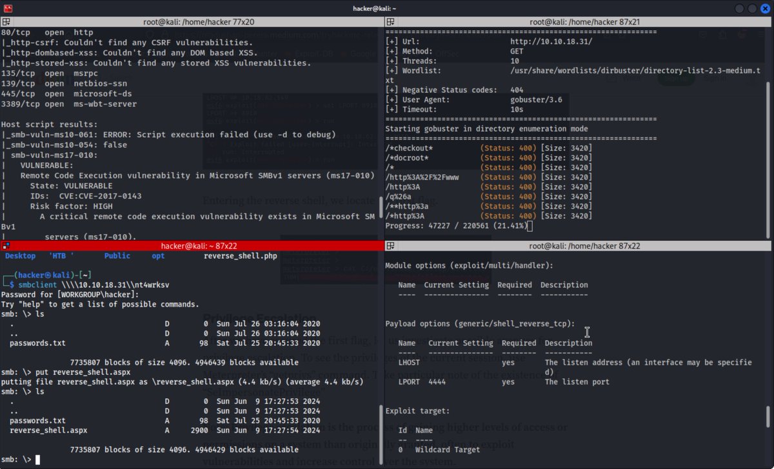Click the Public directory name

(117, 256)
